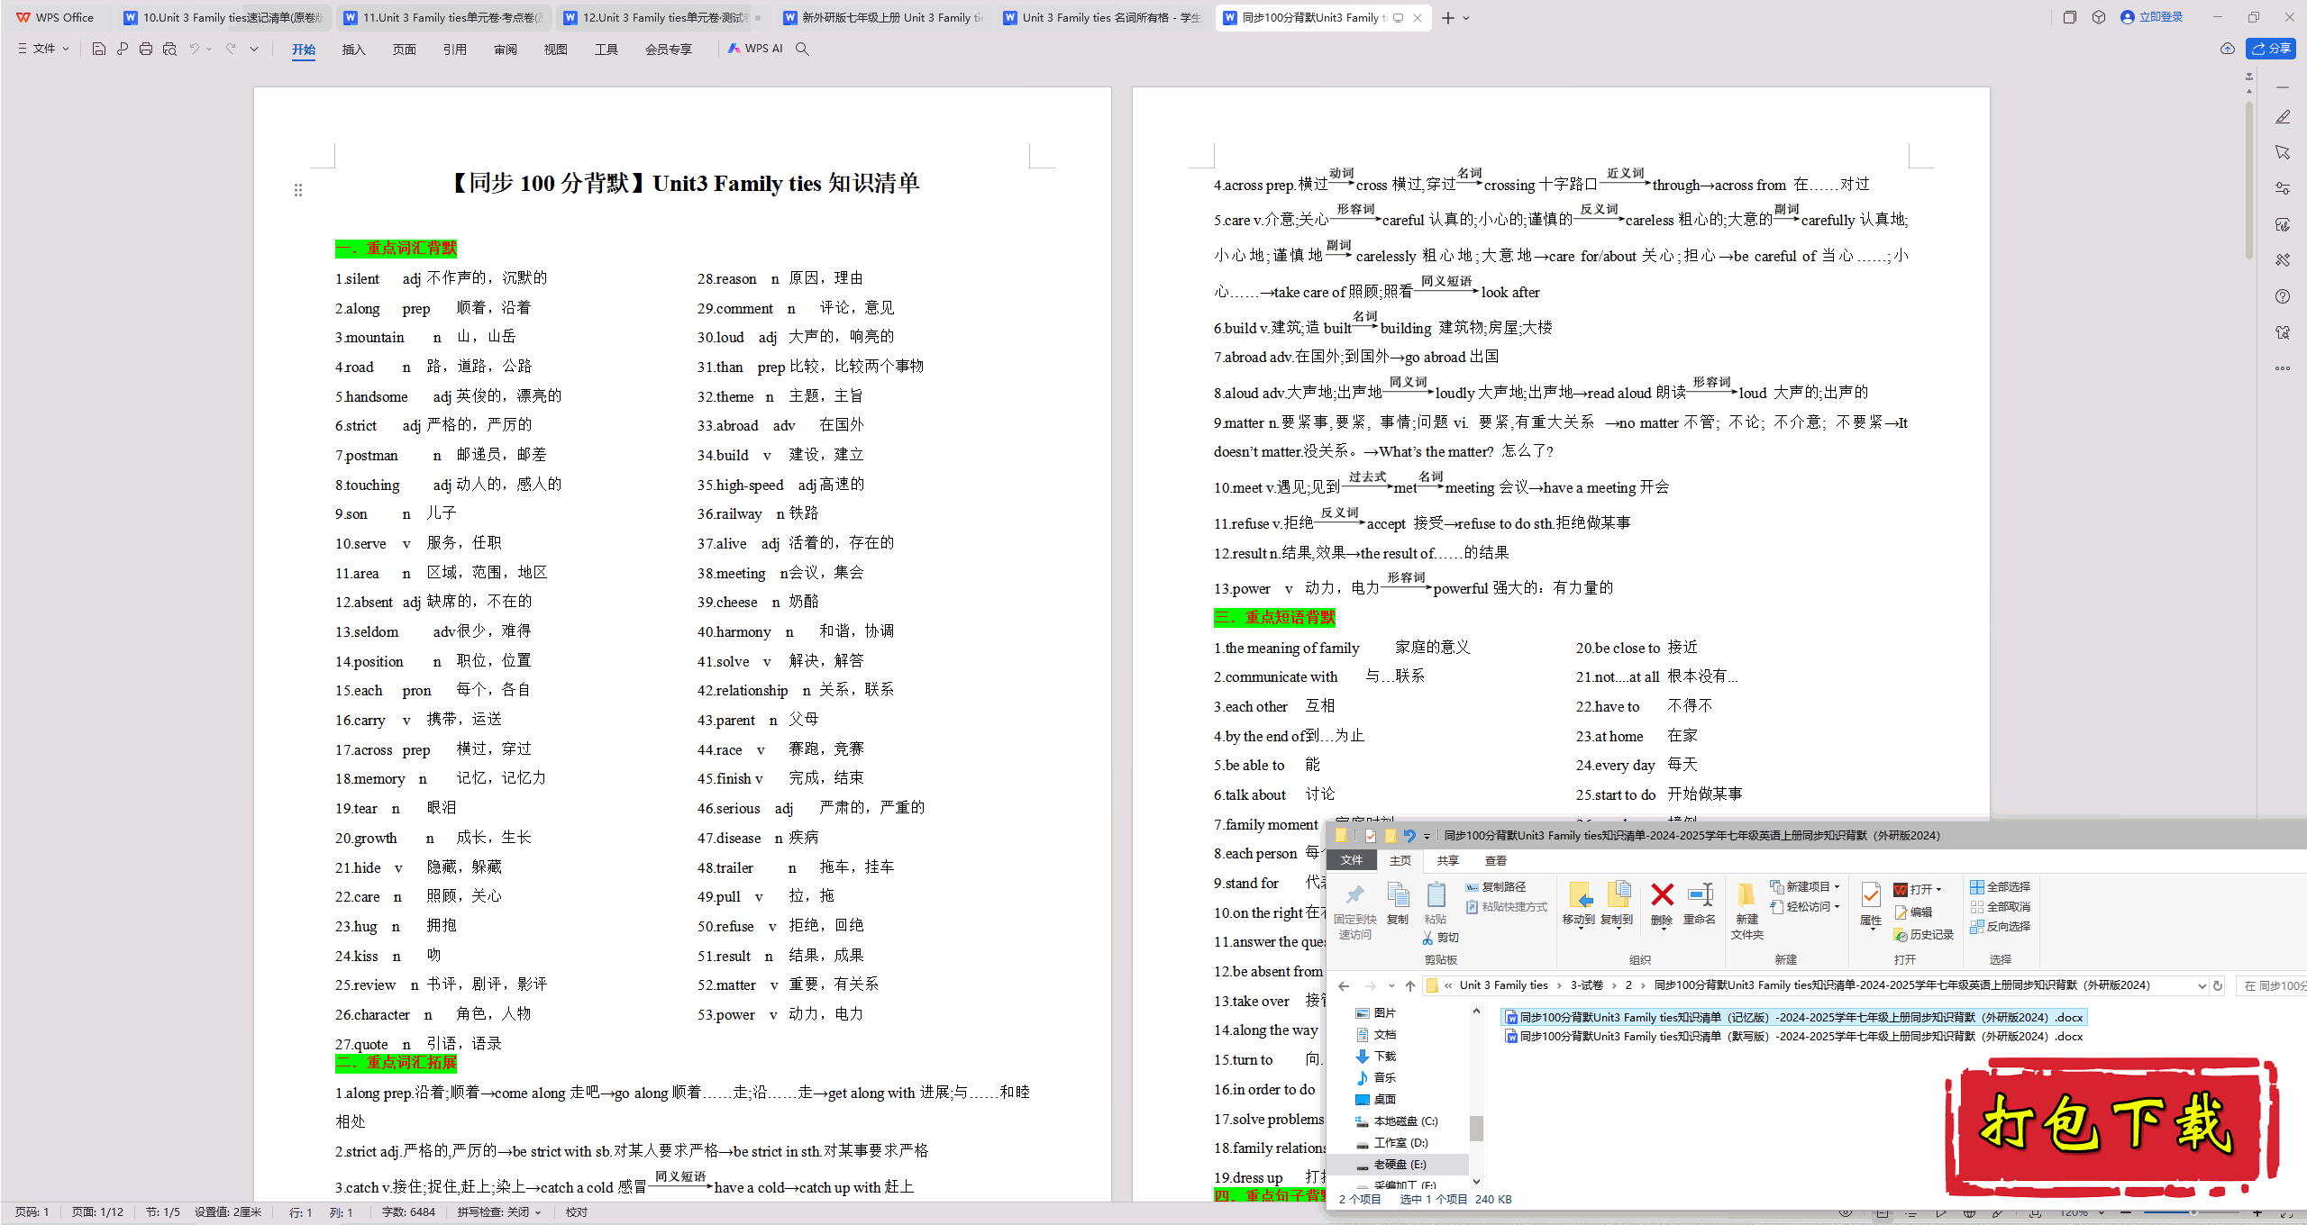Click the Explorer refresh button by address bar
Viewport: 2307px width, 1225px height.
2218,985
